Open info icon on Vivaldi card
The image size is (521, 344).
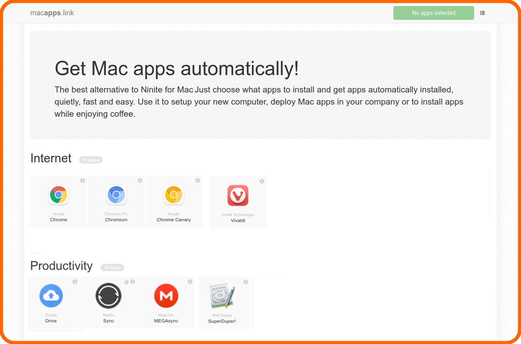(262, 181)
